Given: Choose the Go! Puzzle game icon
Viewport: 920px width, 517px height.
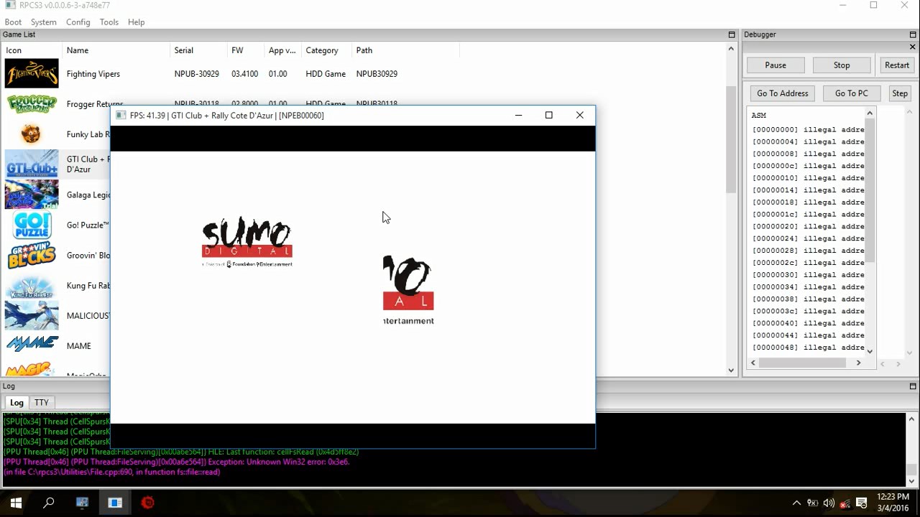Looking at the screenshot, I should click(32, 225).
